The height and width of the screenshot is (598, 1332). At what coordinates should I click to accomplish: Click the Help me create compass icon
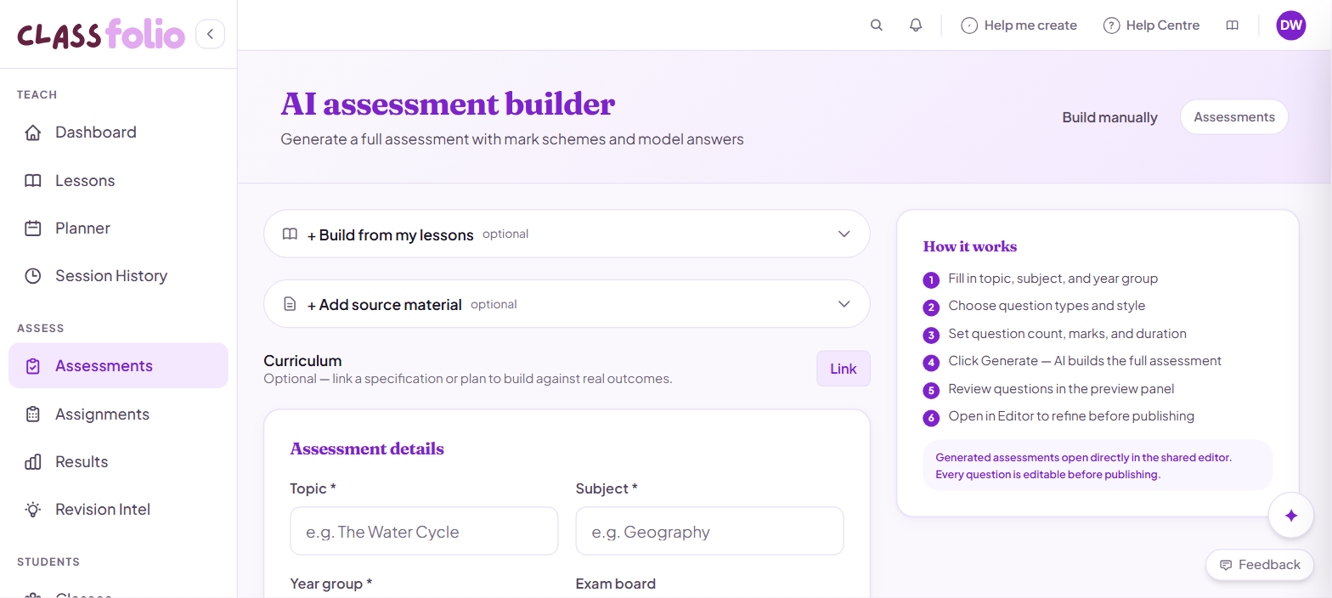(x=969, y=25)
